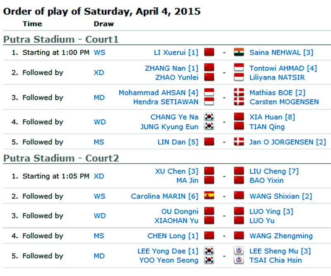Click China flag beside LIN Dan
The width and height of the screenshot is (331, 276).
pyautogui.click(x=209, y=141)
